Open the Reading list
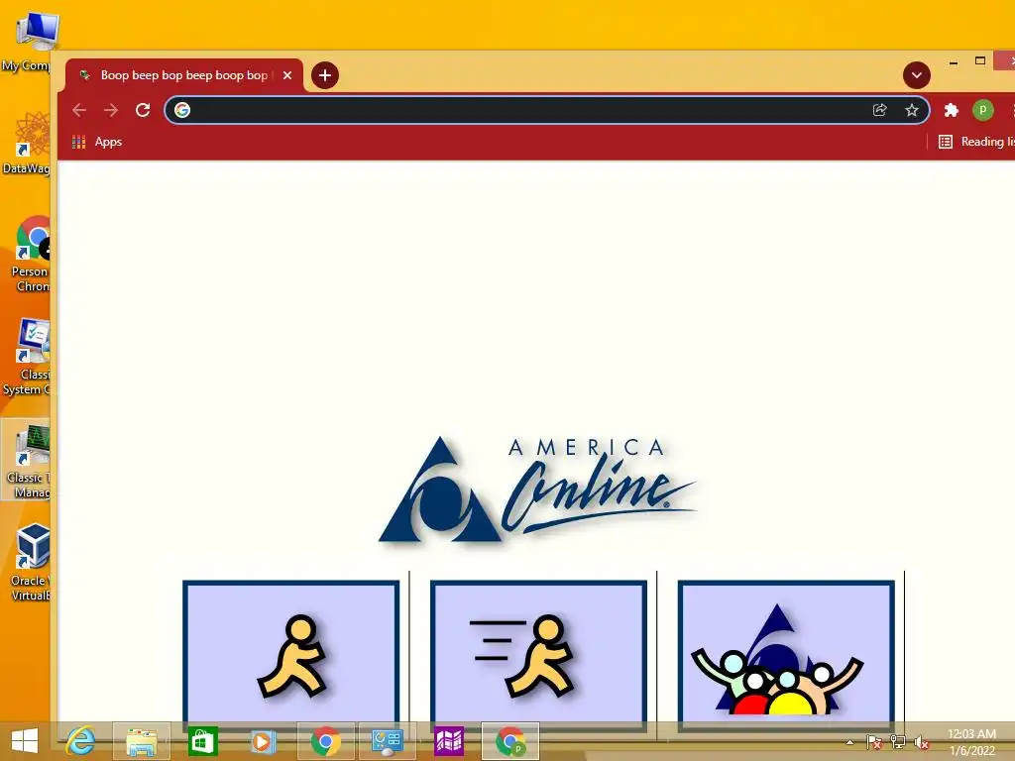This screenshot has width=1015, height=761. [976, 142]
